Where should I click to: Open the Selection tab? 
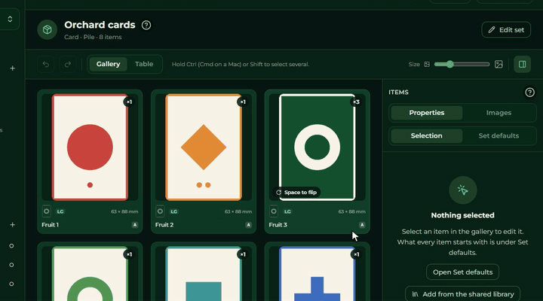(427, 135)
